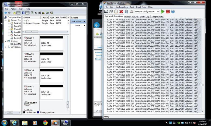
Task: Click the BurnInTest vertical scrollbar thumb
Action: [x=202, y=85]
